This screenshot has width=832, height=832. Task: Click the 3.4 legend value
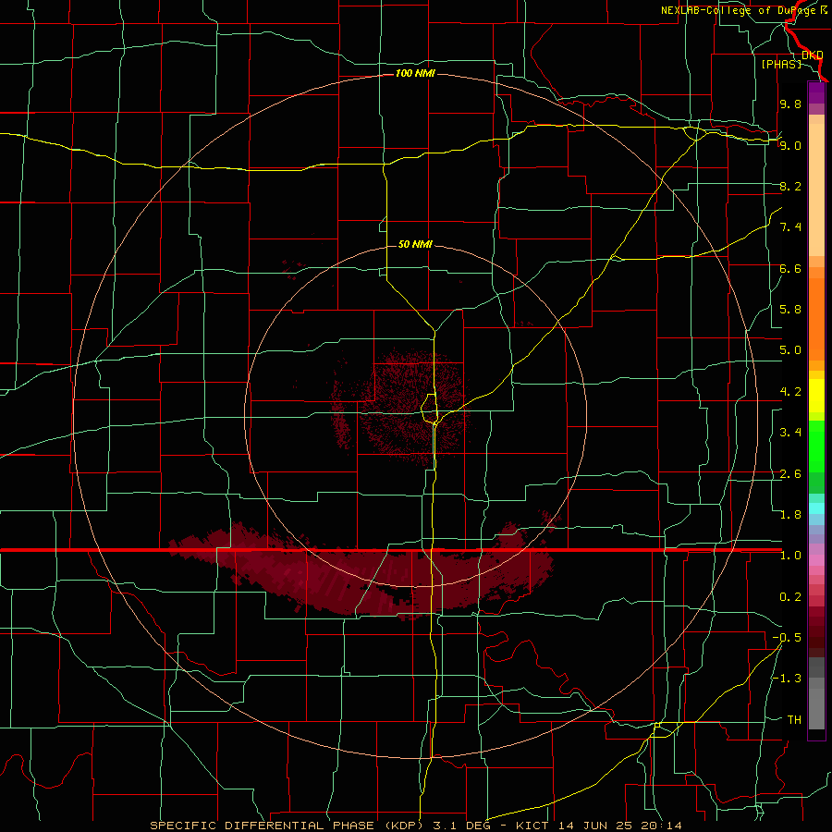coord(790,433)
